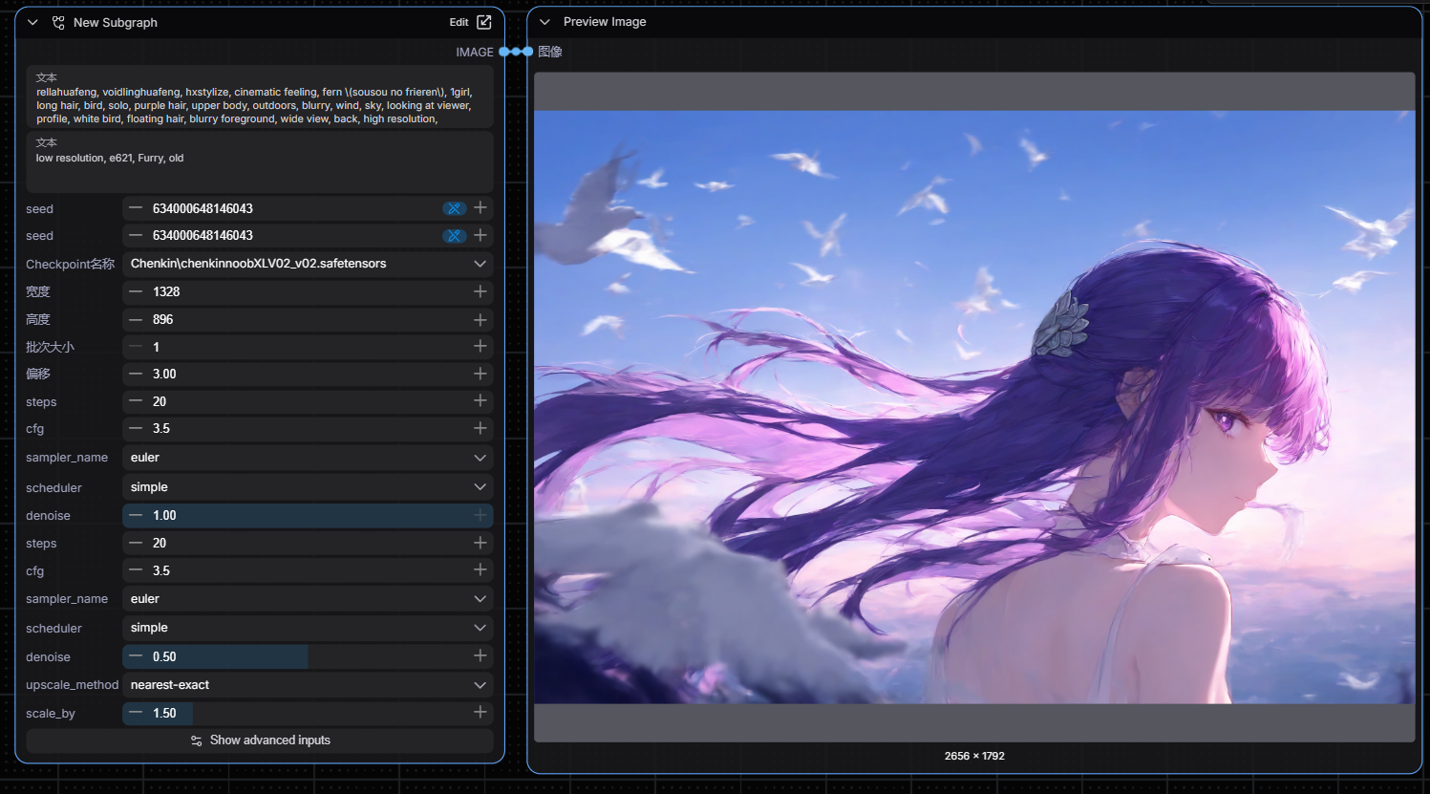This screenshot has height=794, width=1430.
Task: Click the scale_by slider showing 1.50
Action: tap(308, 713)
